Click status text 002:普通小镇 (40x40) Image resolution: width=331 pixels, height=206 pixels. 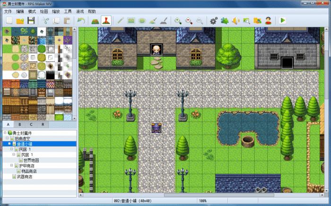133,201
